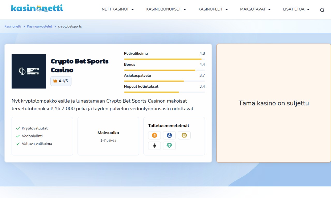Open the search magnifier icon

tap(322, 10)
